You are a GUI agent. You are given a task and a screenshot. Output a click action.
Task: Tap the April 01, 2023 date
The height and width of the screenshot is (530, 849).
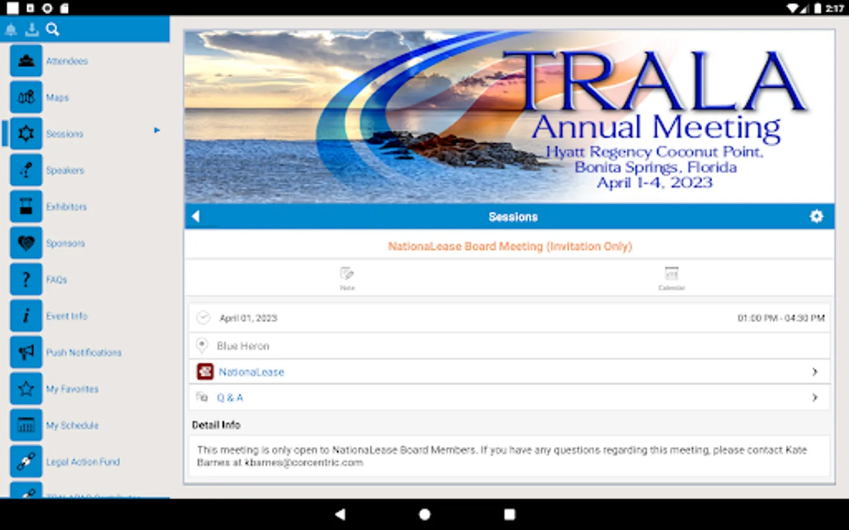248,318
